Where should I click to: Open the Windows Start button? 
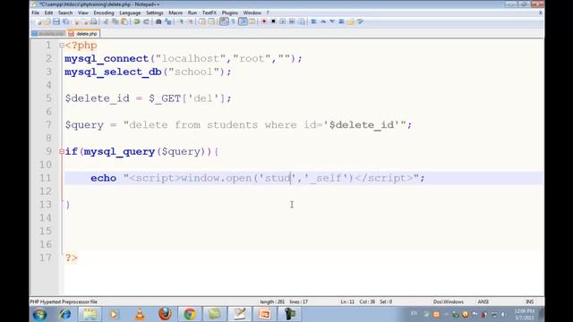pyautogui.click(x=39, y=314)
